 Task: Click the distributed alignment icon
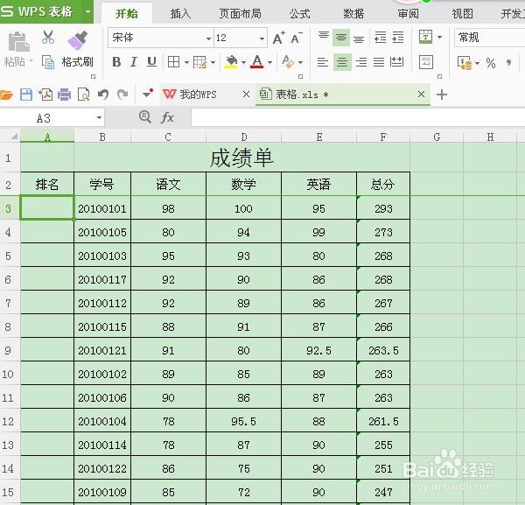click(397, 62)
